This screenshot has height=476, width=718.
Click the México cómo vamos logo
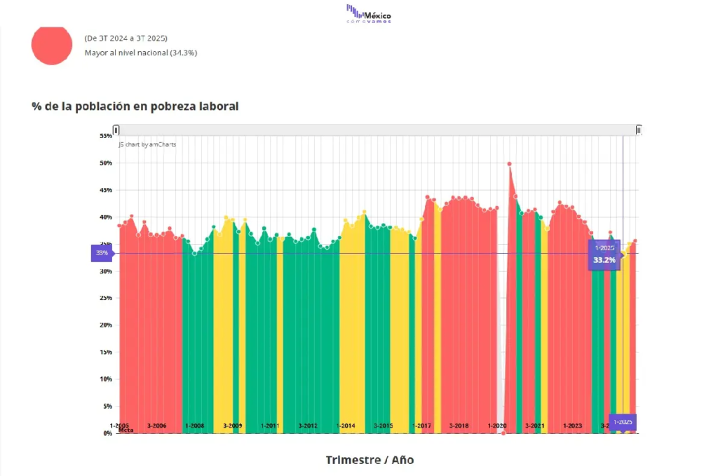369,14
